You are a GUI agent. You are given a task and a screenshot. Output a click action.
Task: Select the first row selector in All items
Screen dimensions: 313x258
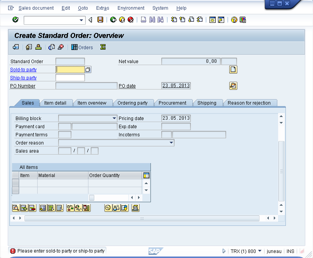click(16, 183)
